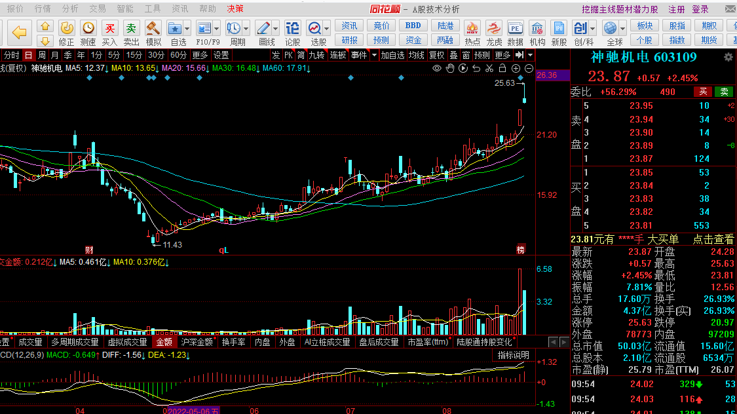Expand the F10/F9 dropdown arrow
Image resolution: width=737 pixels, height=414 pixels.
[x=217, y=29]
